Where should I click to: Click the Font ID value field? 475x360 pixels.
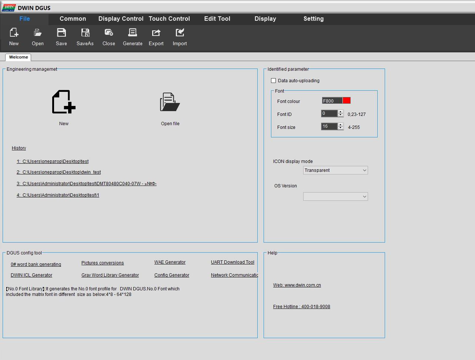click(x=330, y=114)
